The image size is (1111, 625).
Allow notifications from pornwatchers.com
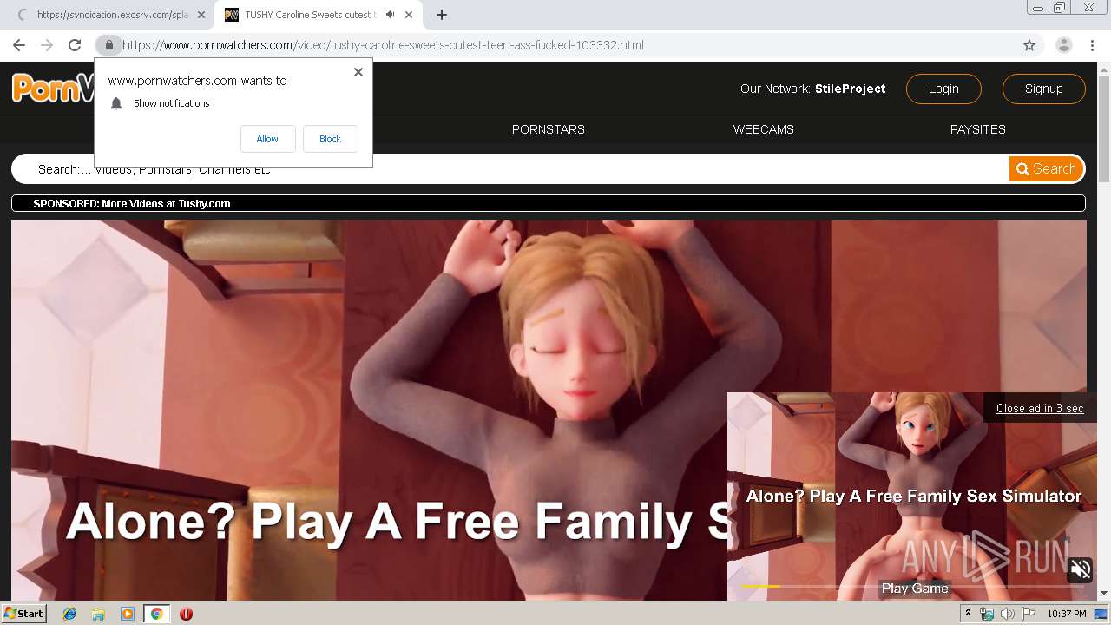pos(267,139)
